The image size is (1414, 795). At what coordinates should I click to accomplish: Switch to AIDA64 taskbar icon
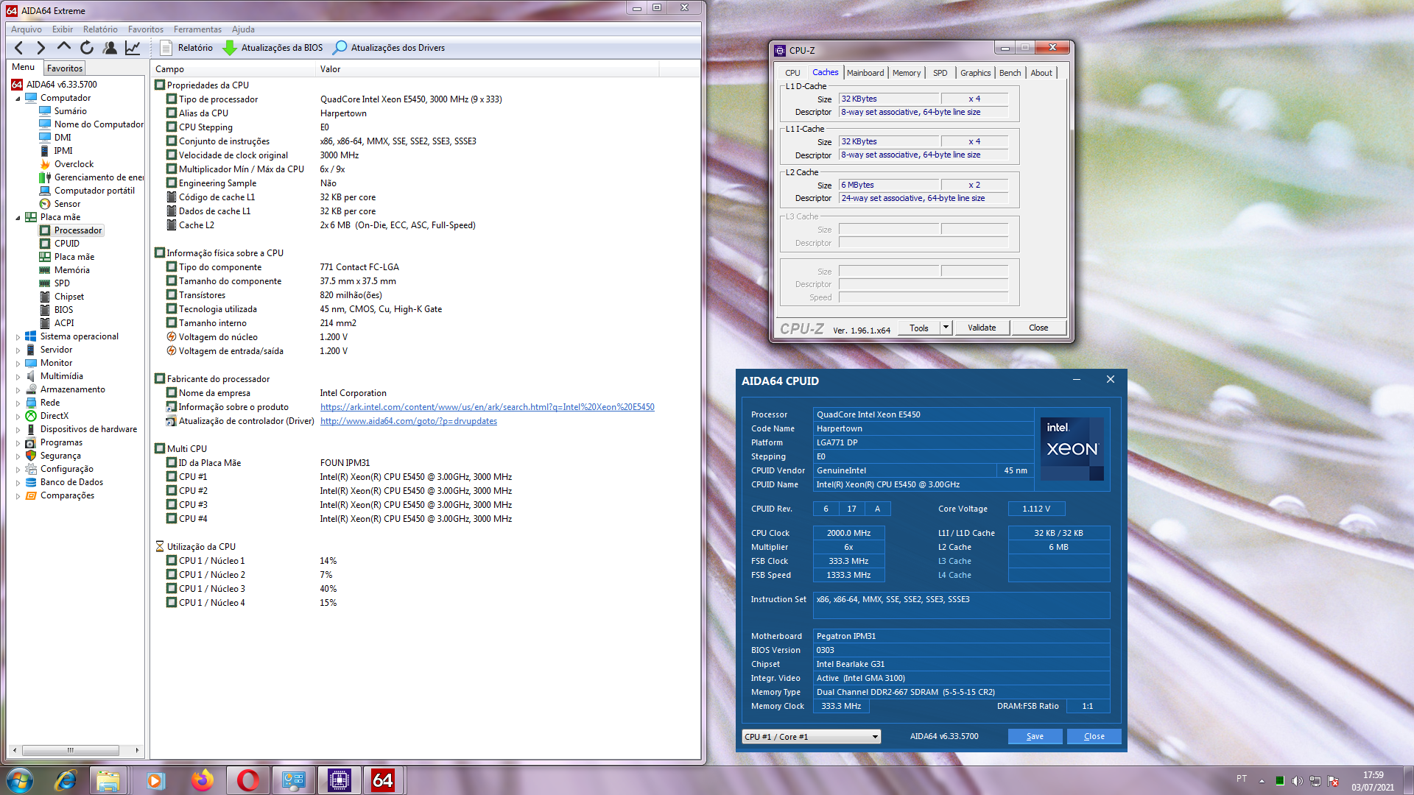pyautogui.click(x=383, y=780)
